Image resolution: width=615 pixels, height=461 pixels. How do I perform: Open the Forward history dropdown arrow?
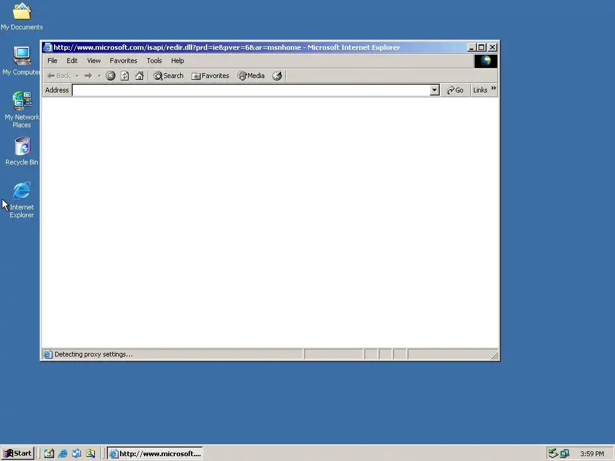[x=99, y=76]
